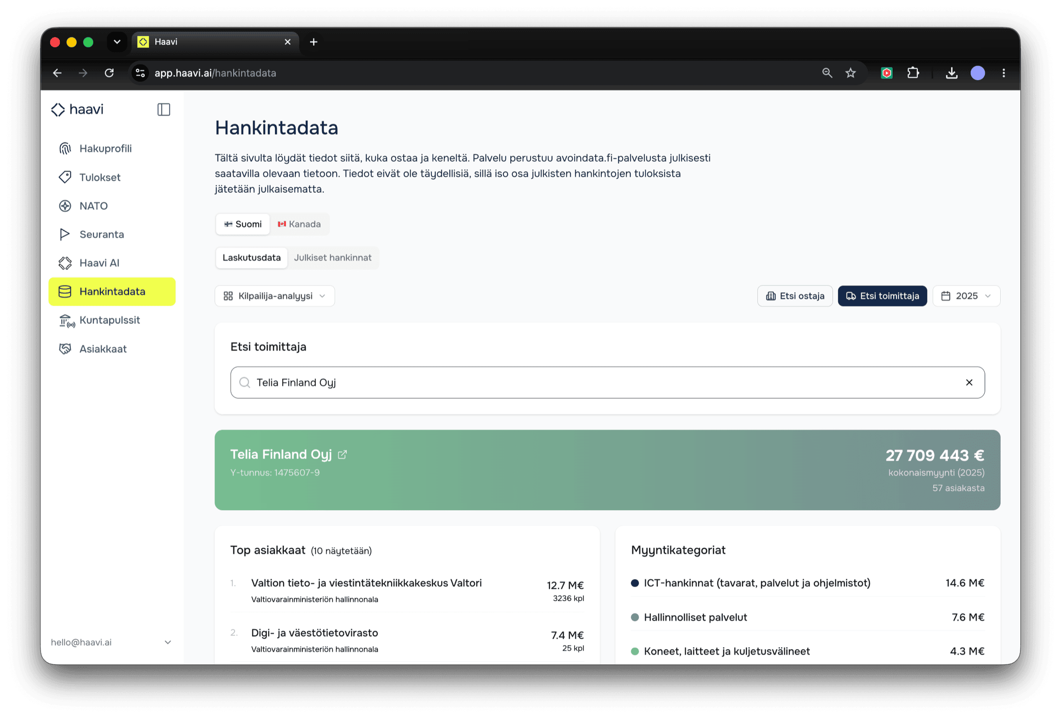
Task: Click the Etsi ostaja button
Action: click(795, 296)
